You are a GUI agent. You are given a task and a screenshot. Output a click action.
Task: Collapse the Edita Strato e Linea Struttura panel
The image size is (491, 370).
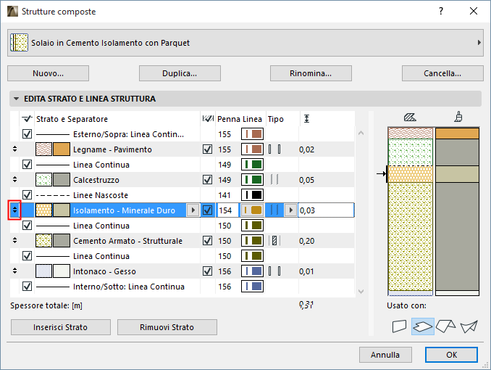point(16,99)
